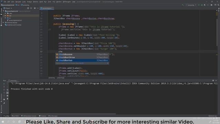The image size is (220, 124).
Task: Select javaswingtutorial.iml file in tree
Action: pyautogui.click(x=14, y=20)
